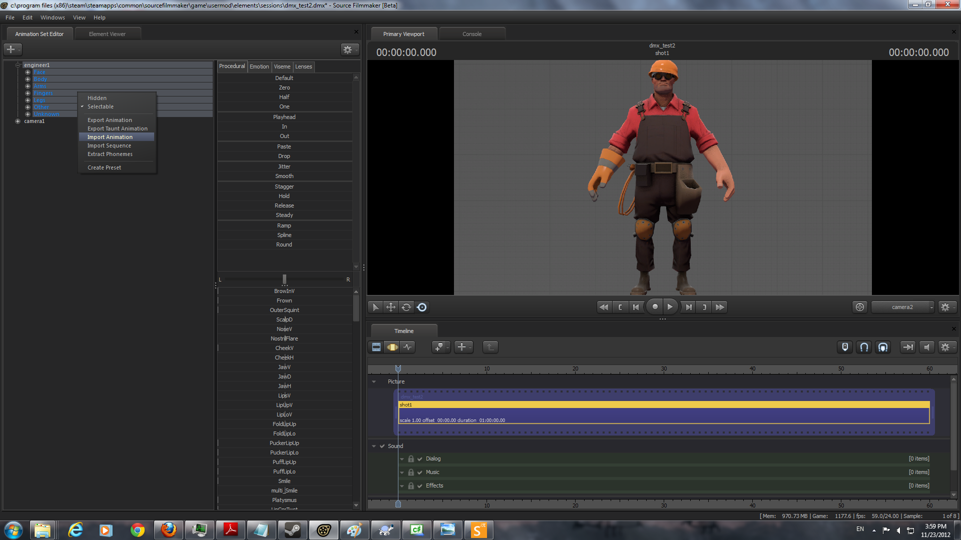Toggle timeline audio mute speaker

tap(926, 347)
